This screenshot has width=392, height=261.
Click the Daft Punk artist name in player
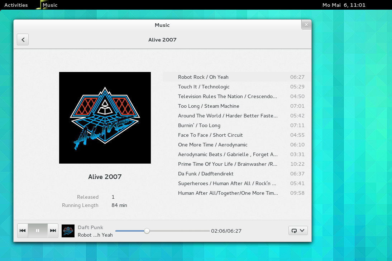pyautogui.click(x=90, y=227)
